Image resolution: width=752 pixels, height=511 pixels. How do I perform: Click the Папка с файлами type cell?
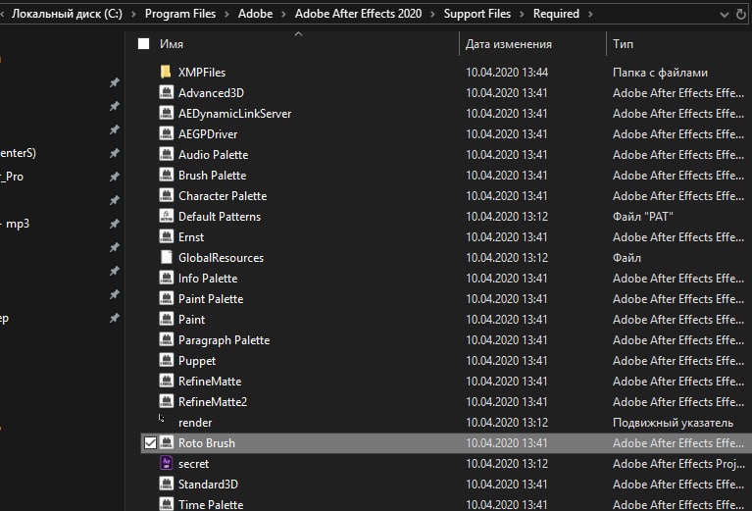pyautogui.click(x=660, y=73)
